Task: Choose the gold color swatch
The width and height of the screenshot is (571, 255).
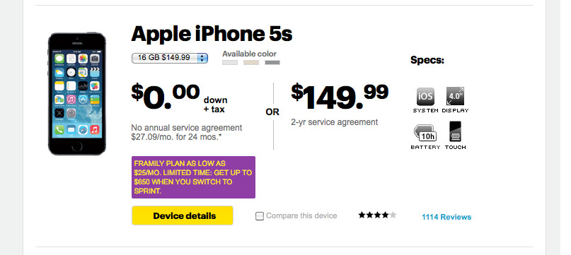Action: tap(251, 63)
